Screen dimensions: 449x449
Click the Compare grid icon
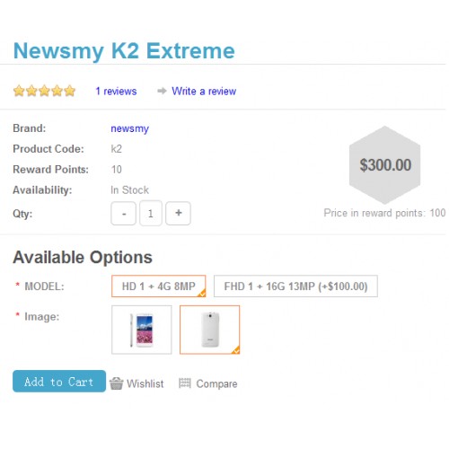(185, 383)
